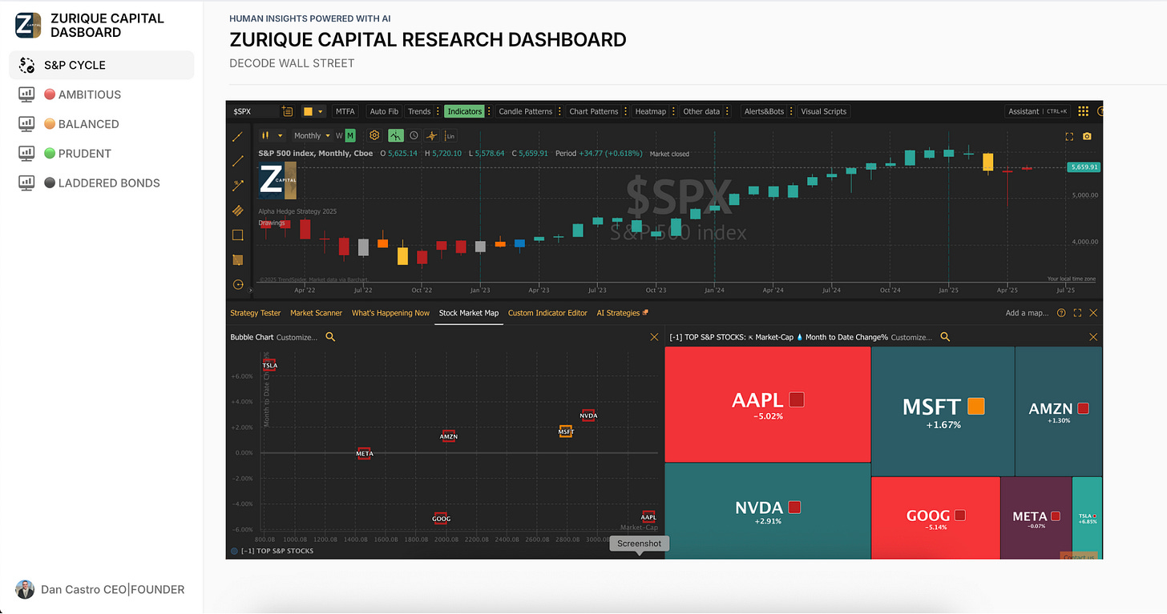Switch to What's Happening Now tab

coord(391,313)
